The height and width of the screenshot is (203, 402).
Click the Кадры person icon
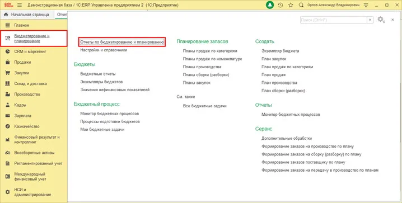click(x=8, y=105)
